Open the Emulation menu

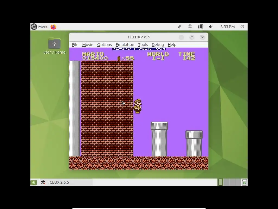tap(125, 45)
